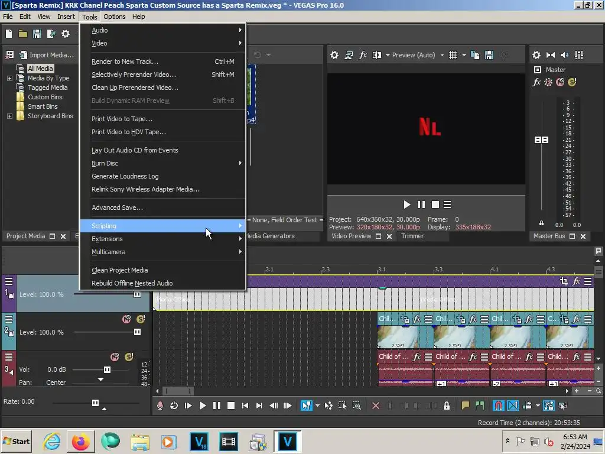Expand Media By Type tree node
605x454 pixels.
(9, 79)
